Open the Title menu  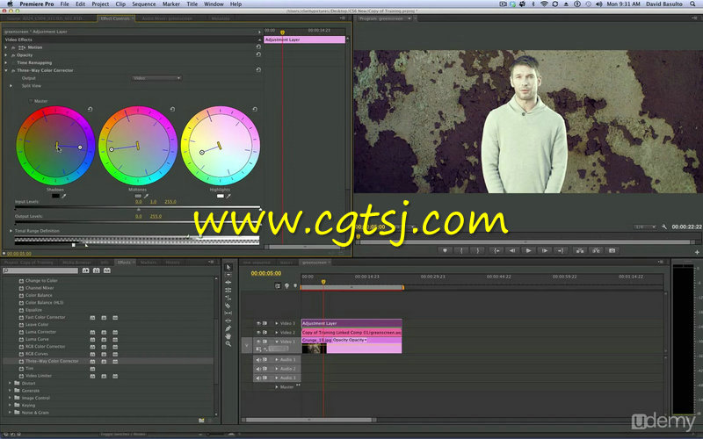click(192, 4)
